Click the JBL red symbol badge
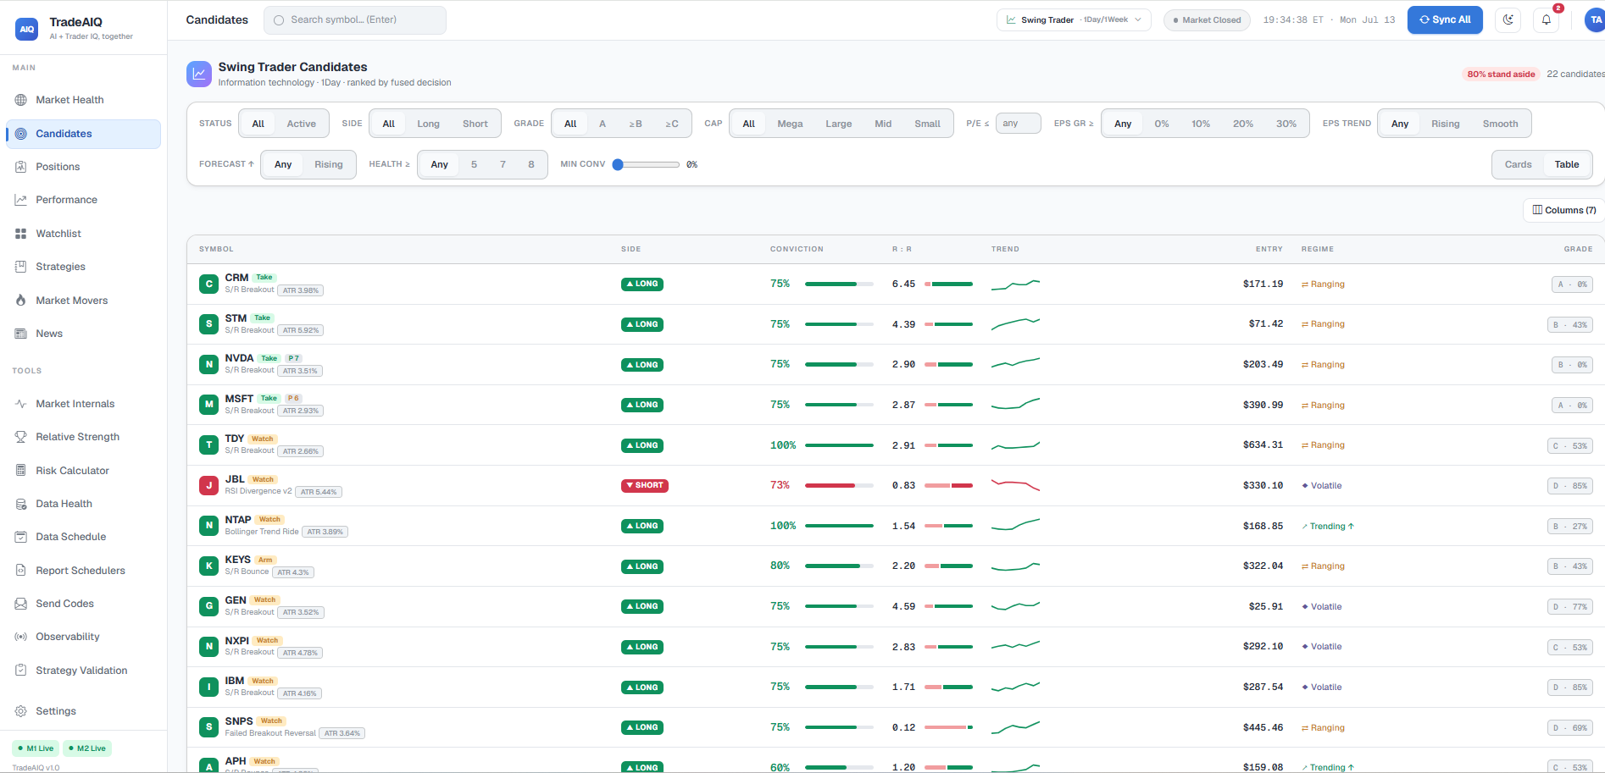 coord(208,485)
